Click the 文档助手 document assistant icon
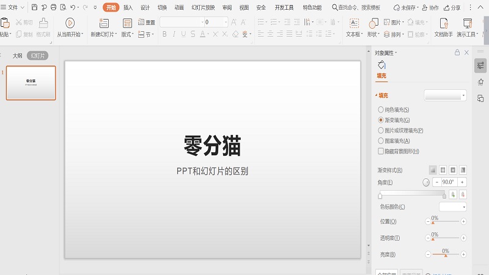The height and width of the screenshot is (275, 489). tap(443, 23)
